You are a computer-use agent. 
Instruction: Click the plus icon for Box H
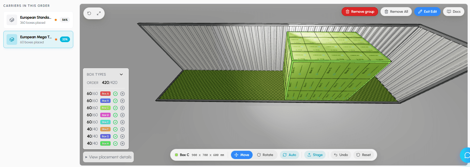(x=122, y=144)
